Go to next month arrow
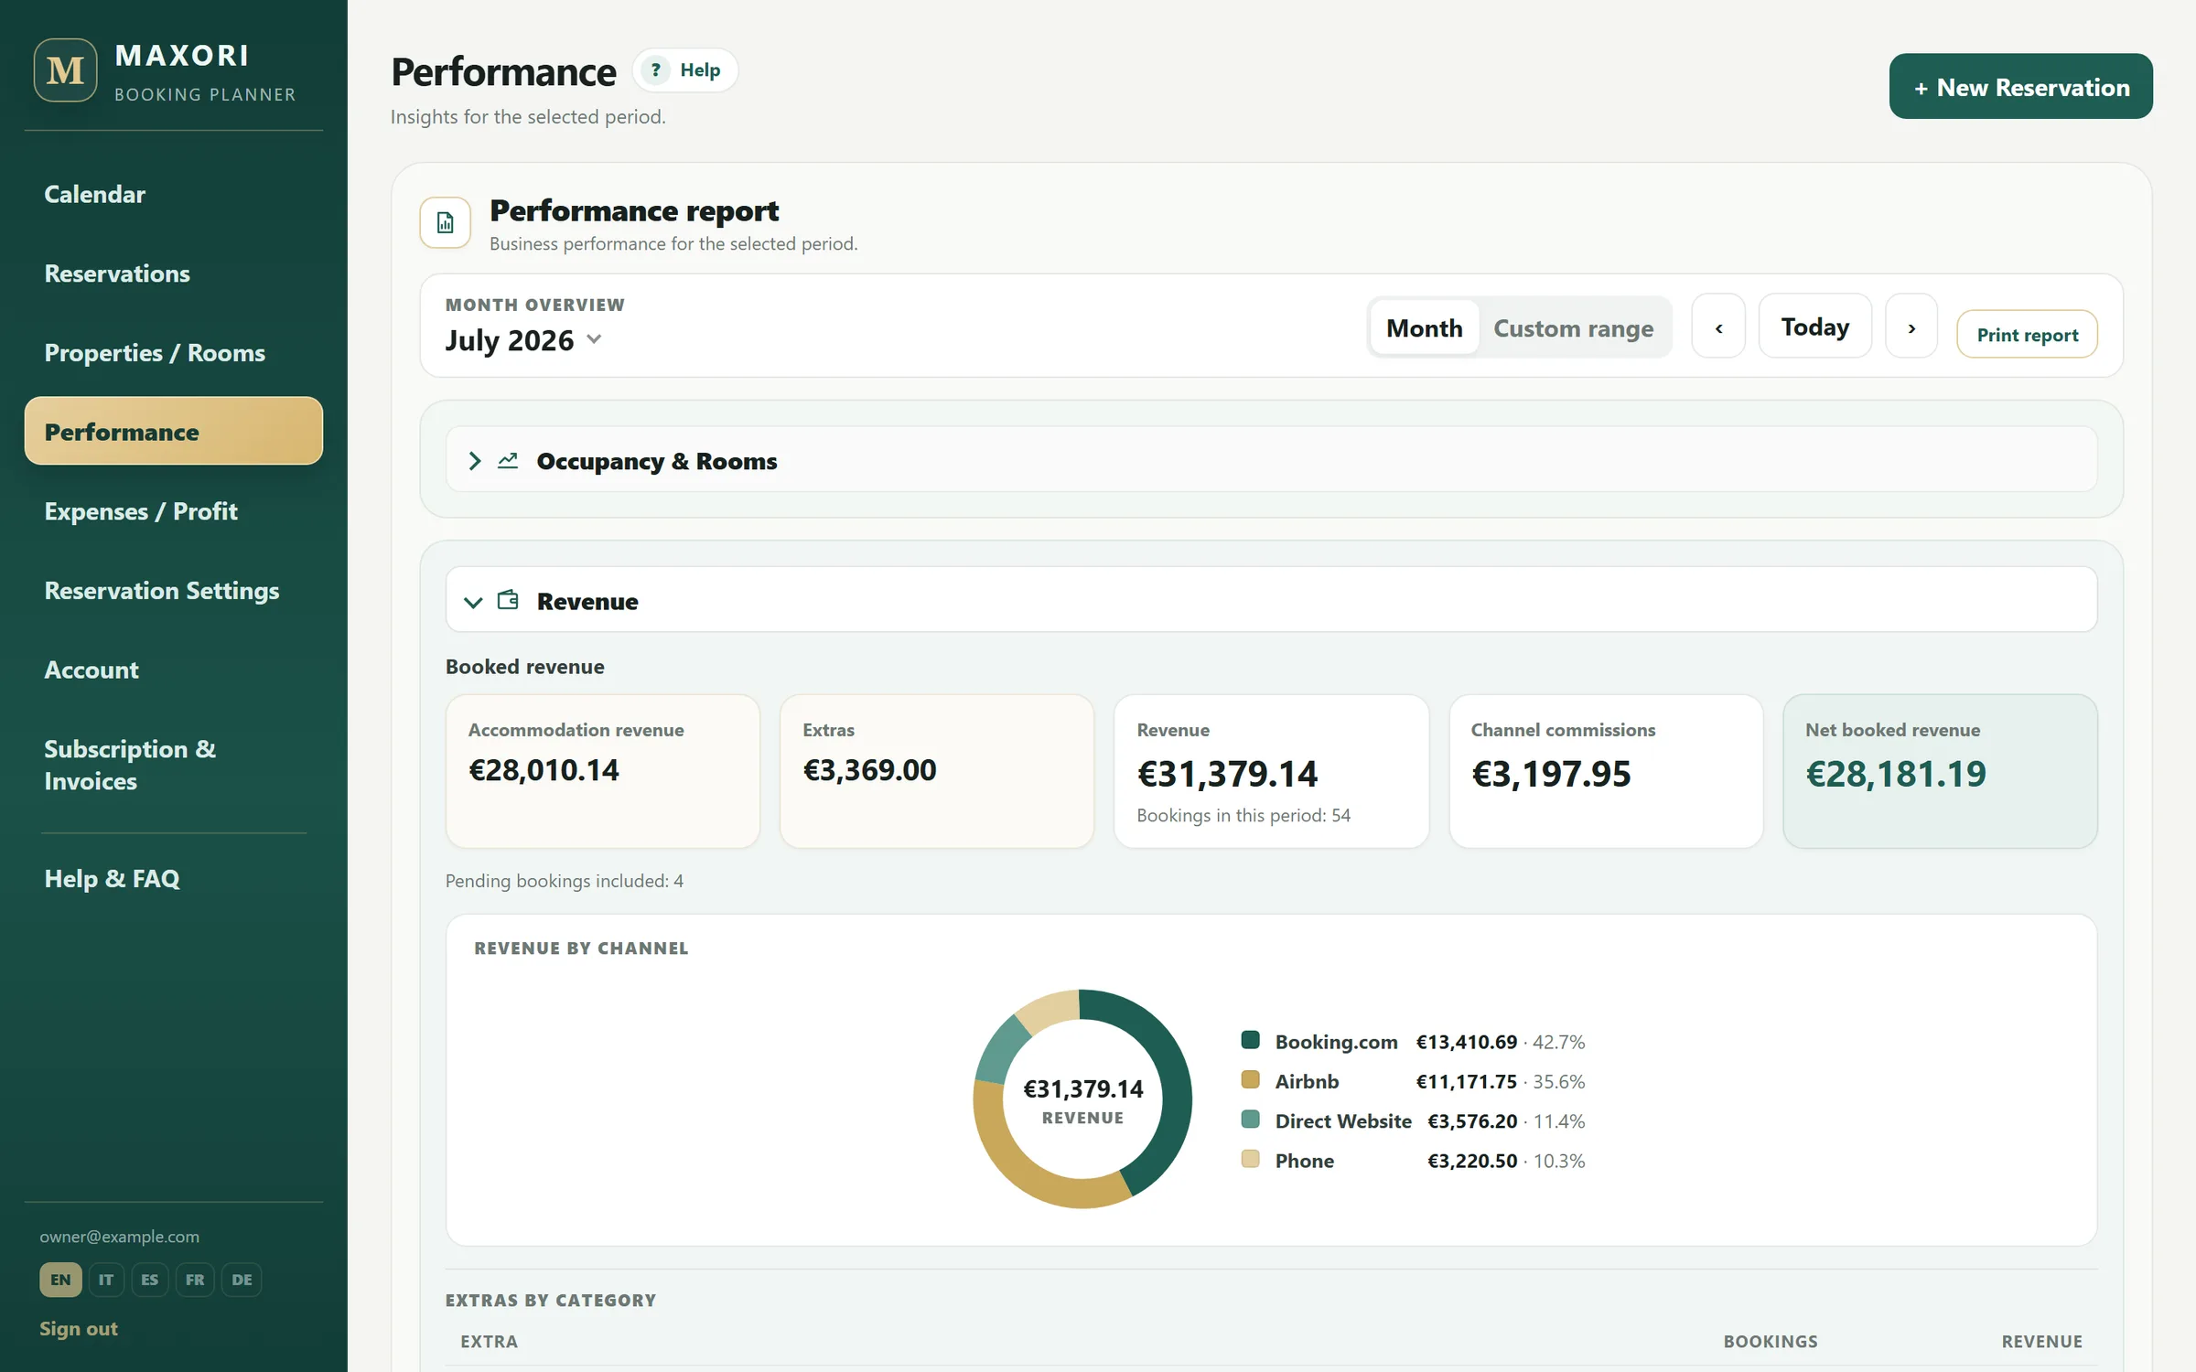 (x=1911, y=327)
